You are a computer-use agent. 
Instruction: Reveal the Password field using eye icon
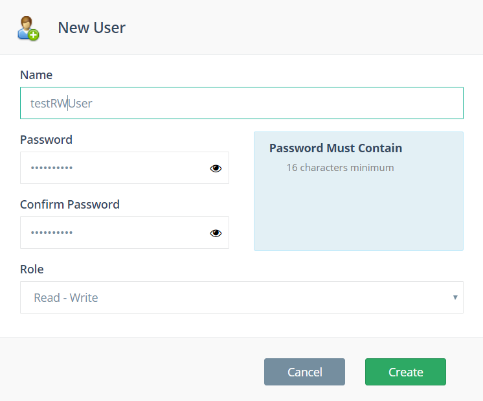point(216,168)
